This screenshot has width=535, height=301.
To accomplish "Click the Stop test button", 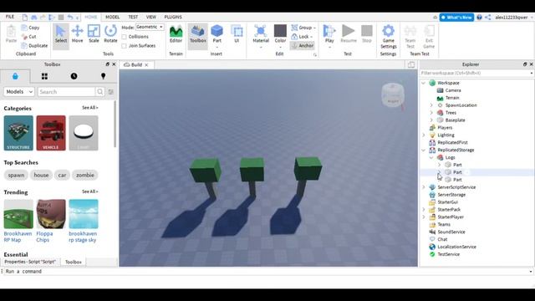I will click(366, 34).
